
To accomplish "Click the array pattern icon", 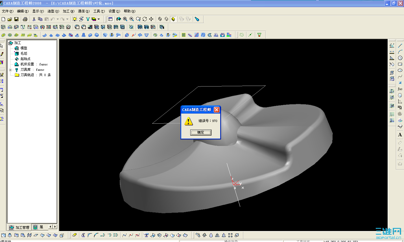I will pos(230,235).
